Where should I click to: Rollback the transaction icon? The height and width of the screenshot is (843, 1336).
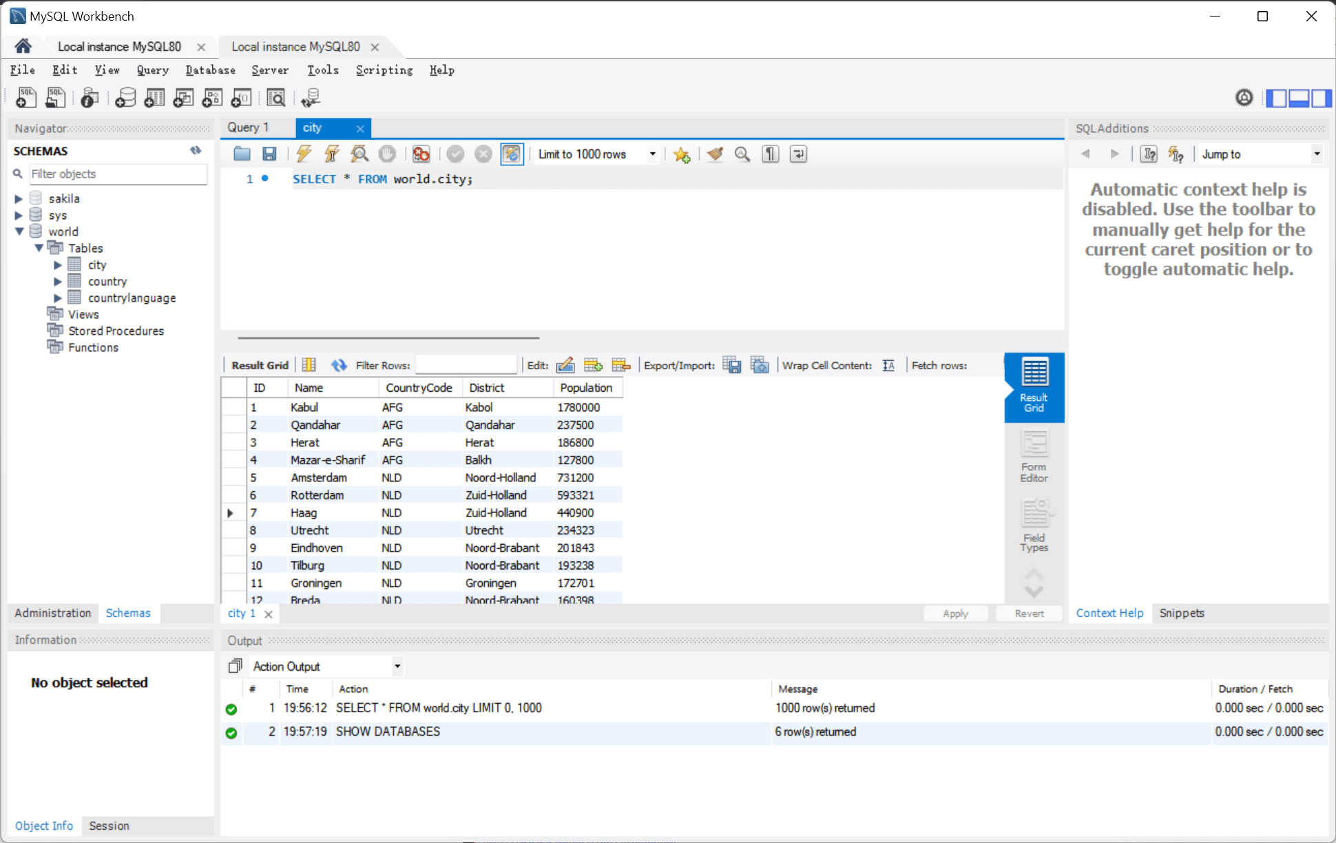tap(483, 154)
